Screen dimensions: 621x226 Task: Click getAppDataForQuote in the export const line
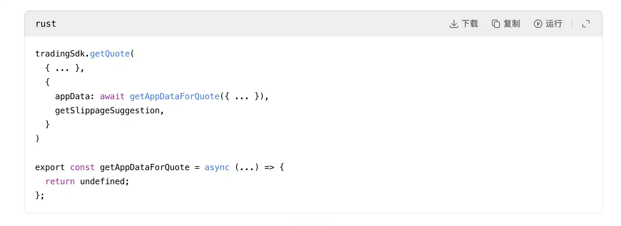(x=145, y=167)
